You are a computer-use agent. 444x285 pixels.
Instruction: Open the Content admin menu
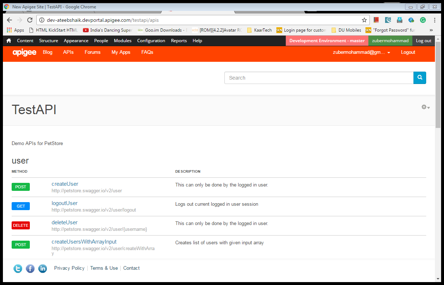(25, 41)
